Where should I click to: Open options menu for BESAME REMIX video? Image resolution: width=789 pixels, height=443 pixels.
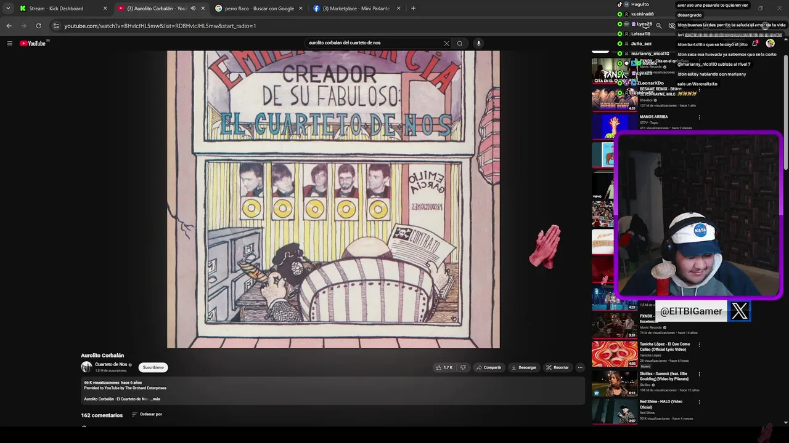tap(699, 90)
